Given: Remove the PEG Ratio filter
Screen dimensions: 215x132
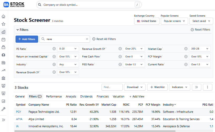Looking at the screenshot, I should click(x=120, y=65).
